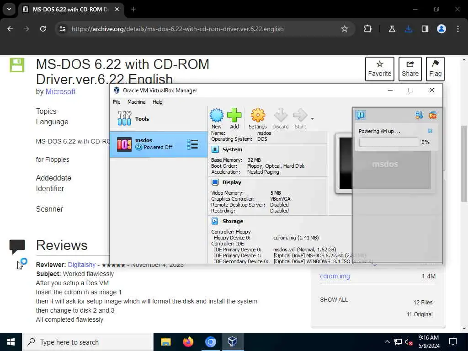Open the Microsoft author link

[x=60, y=91]
